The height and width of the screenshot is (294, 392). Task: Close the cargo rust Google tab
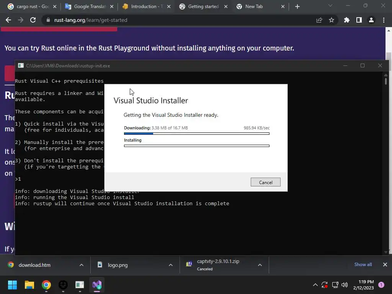tap(55, 7)
